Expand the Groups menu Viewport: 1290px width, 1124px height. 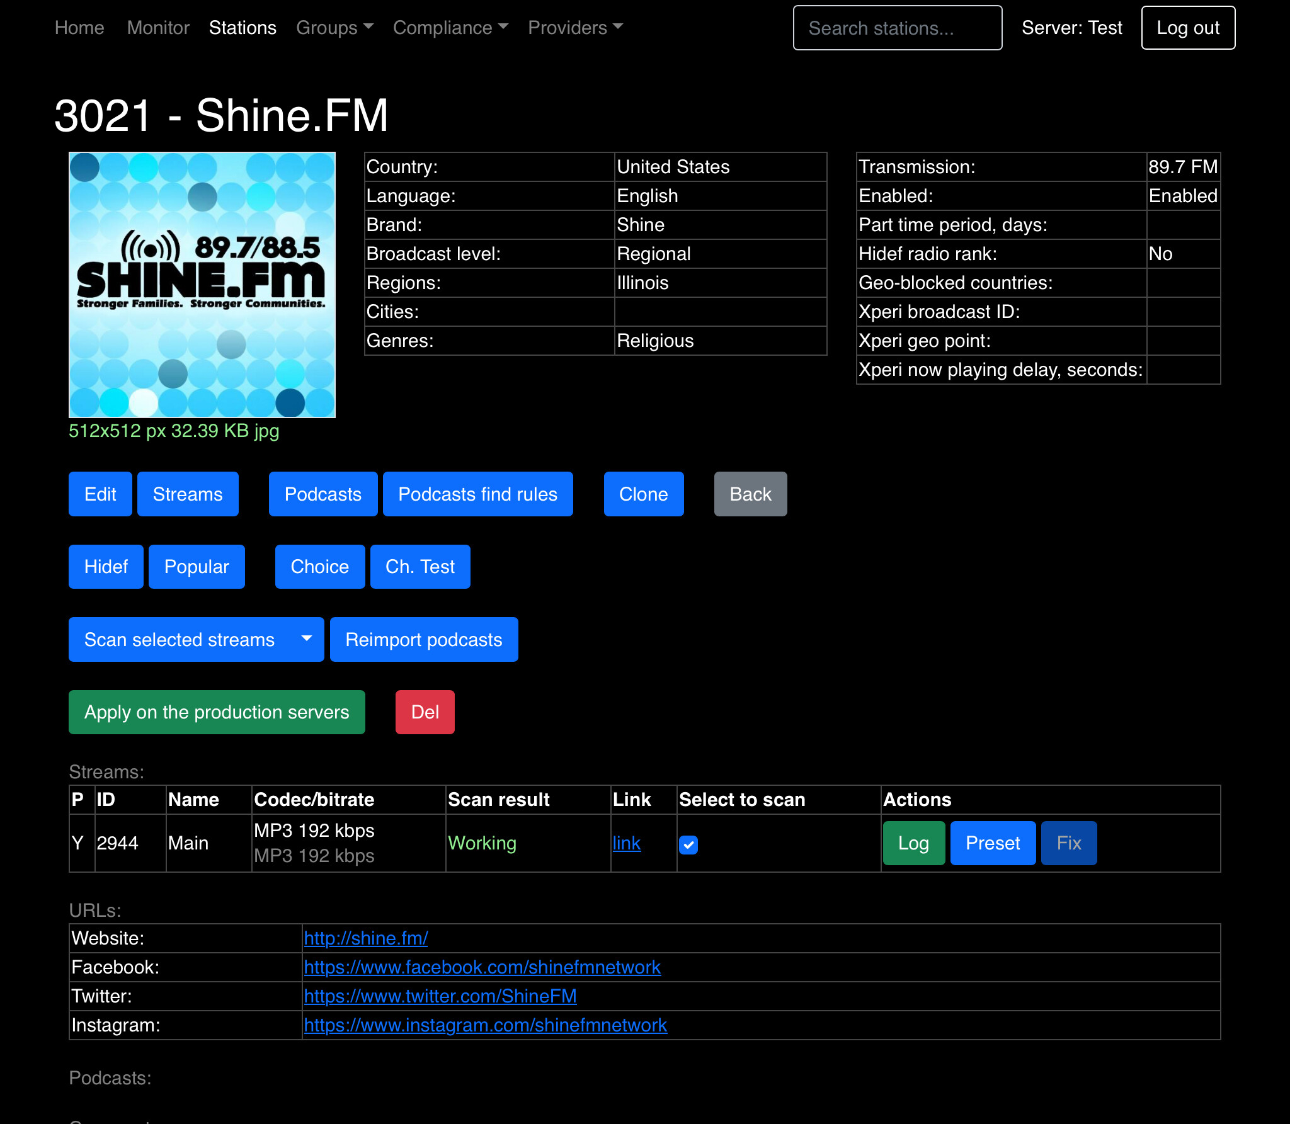334,28
